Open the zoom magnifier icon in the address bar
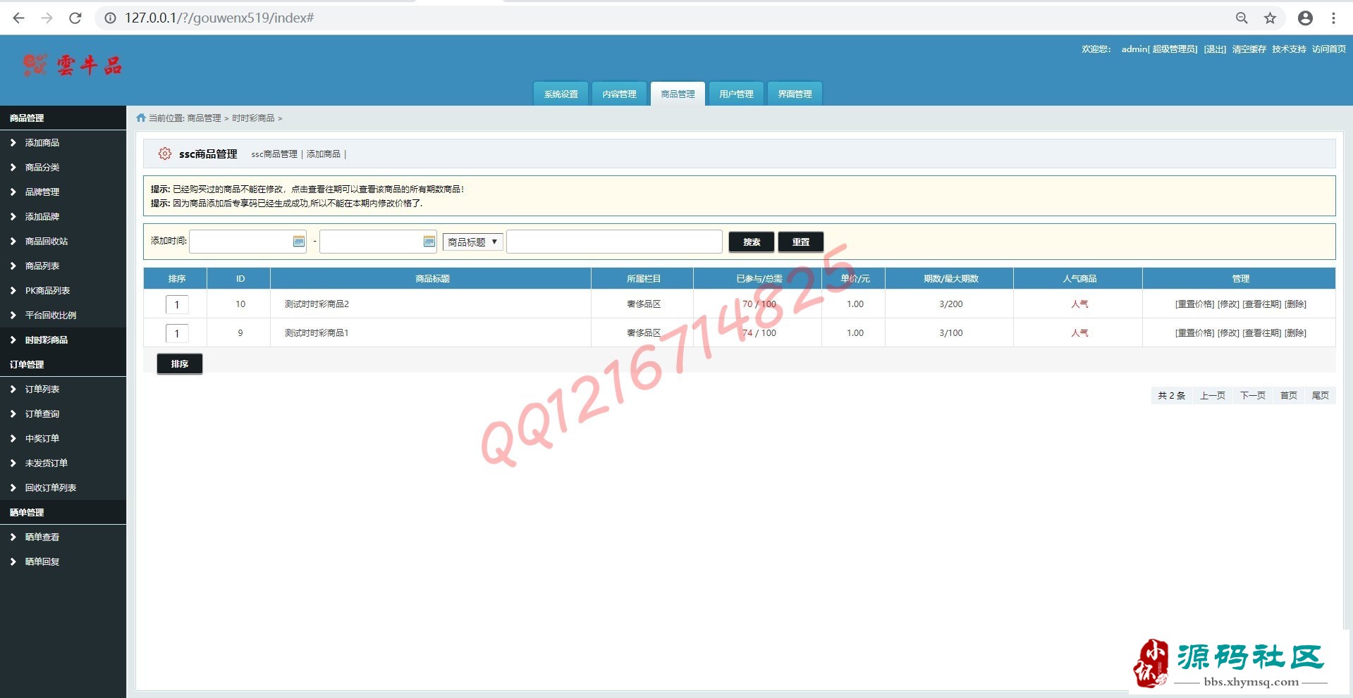This screenshot has height=698, width=1353. coord(1242,18)
